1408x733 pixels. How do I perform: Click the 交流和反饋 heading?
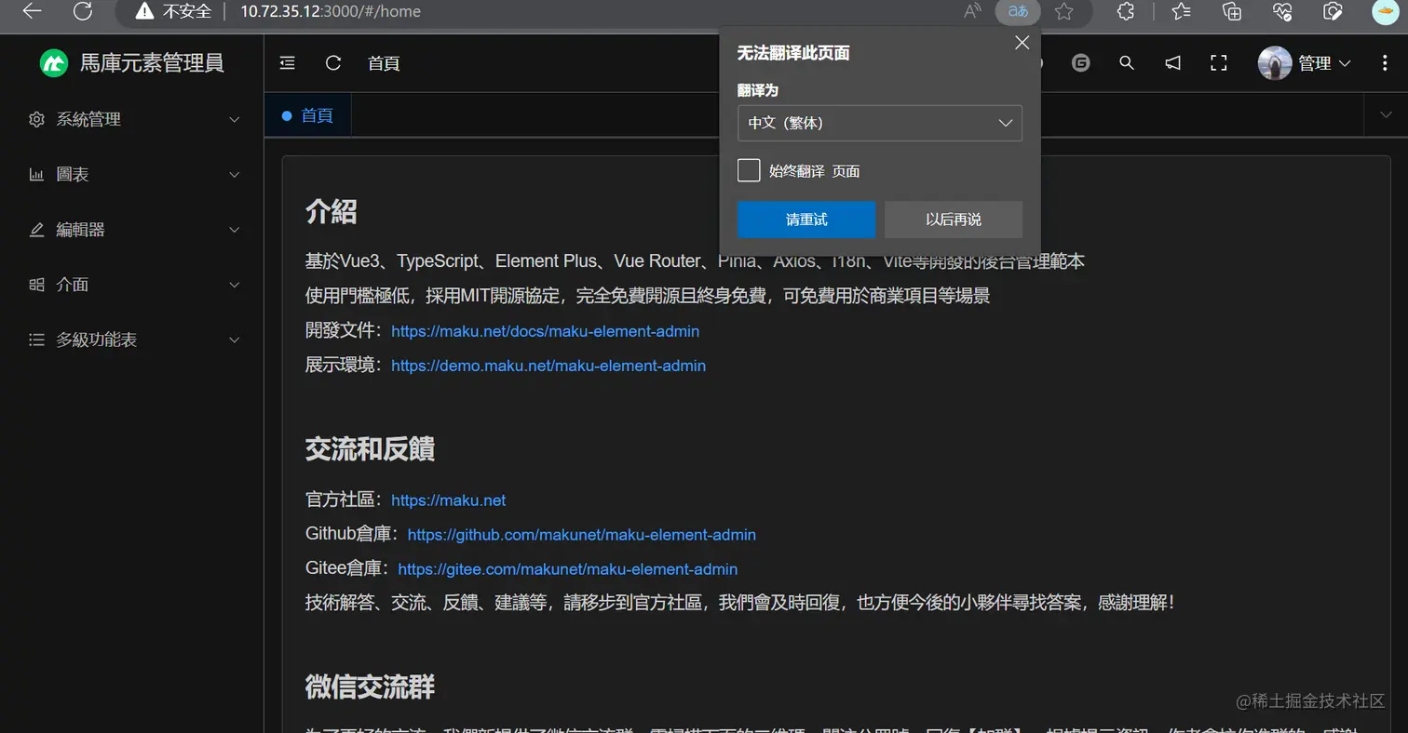pos(370,449)
